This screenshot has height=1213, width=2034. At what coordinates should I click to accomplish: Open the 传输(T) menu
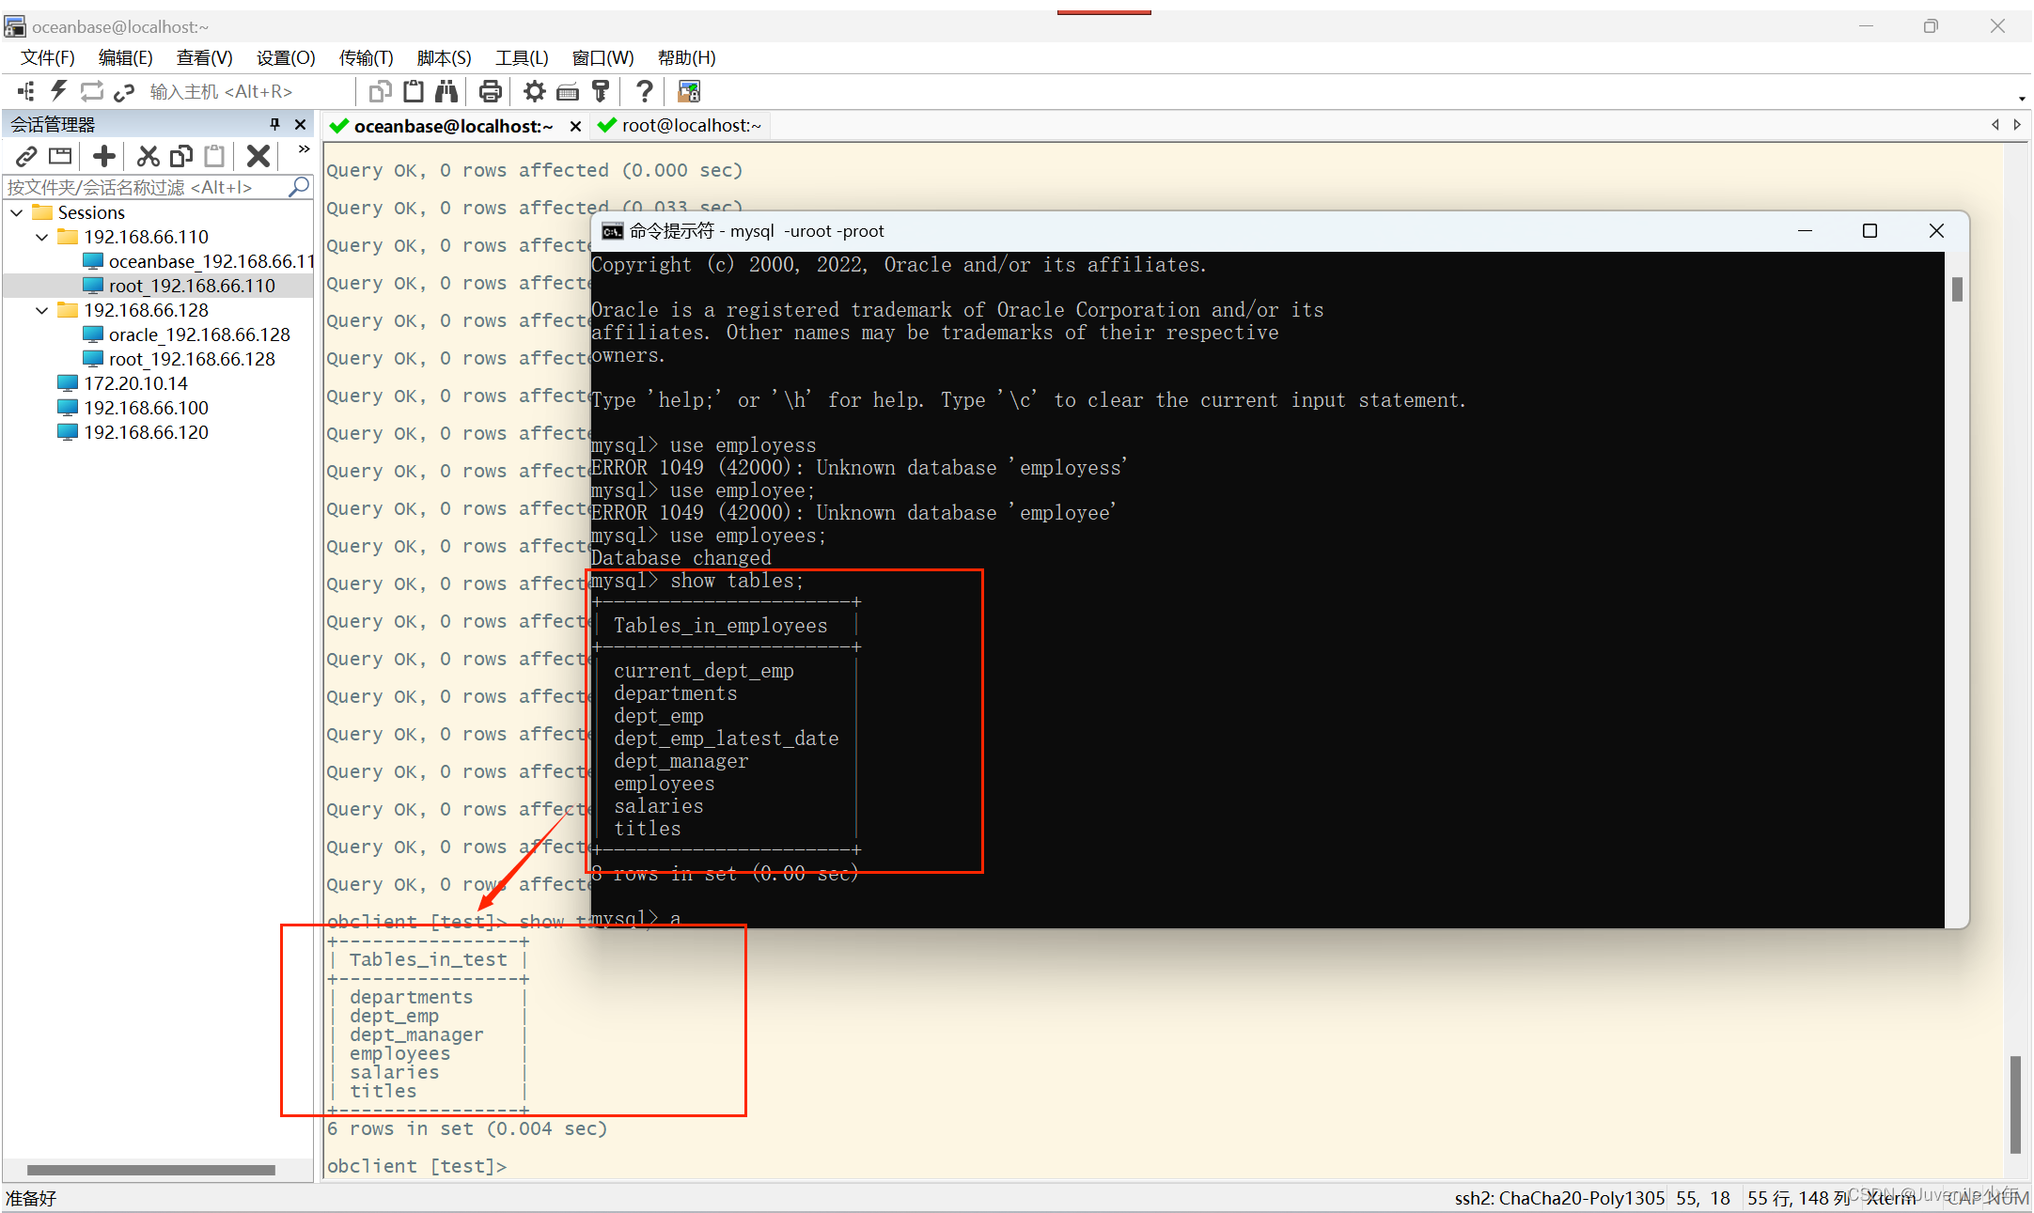coord(367,58)
